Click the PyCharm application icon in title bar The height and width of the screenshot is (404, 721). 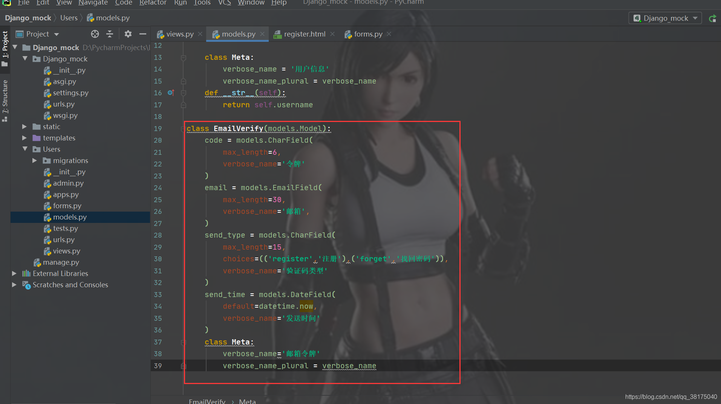pyautogui.click(x=6, y=3)
